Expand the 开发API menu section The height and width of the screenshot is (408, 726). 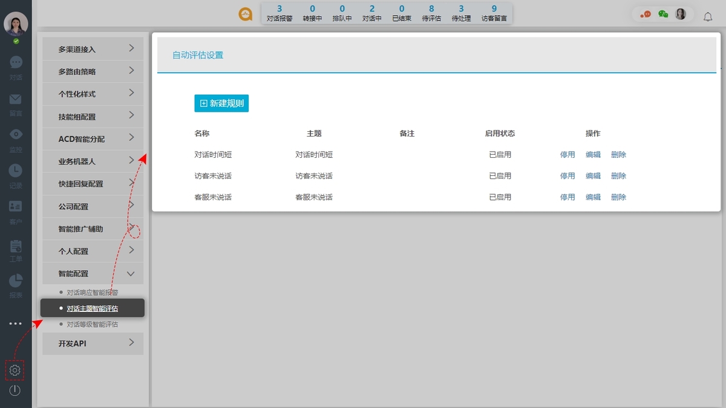point(93,343)
